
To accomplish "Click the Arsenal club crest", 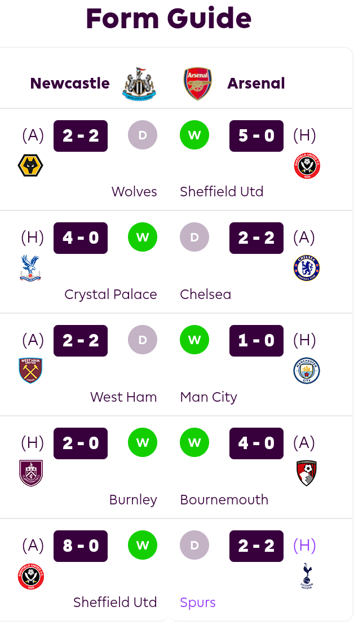I will pyautogui.click(x=198, y=84).
